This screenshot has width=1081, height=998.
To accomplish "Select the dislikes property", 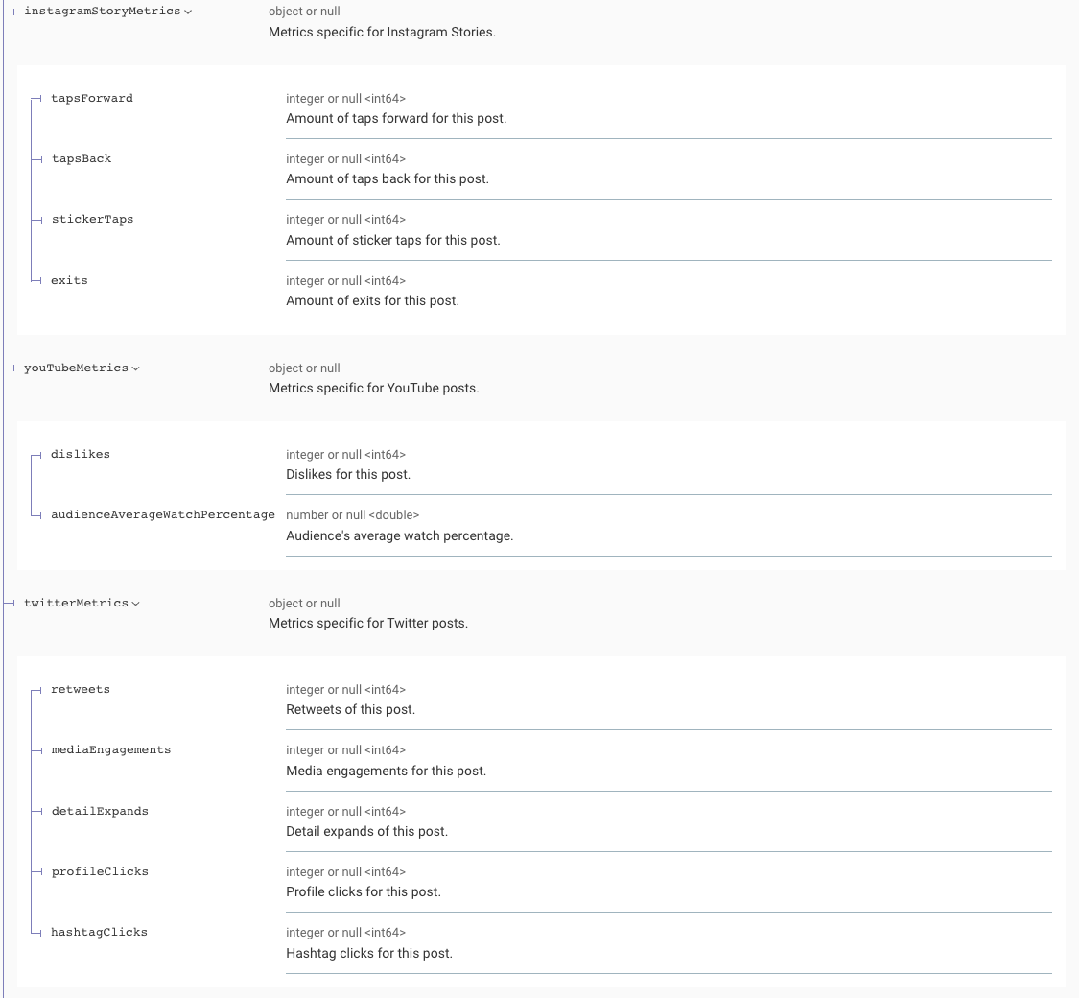I will point(81,454).
